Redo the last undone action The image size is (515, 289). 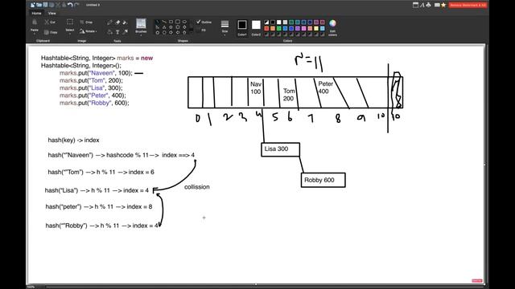[77, 5]
